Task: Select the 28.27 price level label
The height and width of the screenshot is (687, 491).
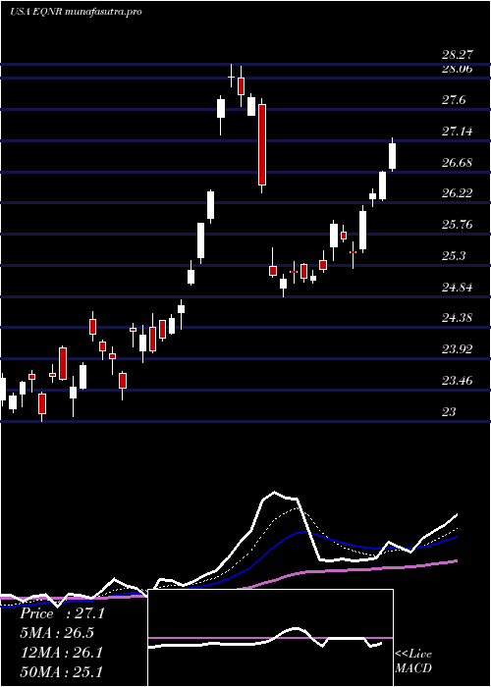Action: 458,55
